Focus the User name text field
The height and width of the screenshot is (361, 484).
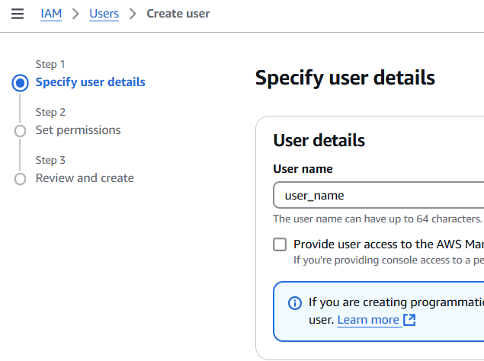pyautogui.click(x=378, y=196)
